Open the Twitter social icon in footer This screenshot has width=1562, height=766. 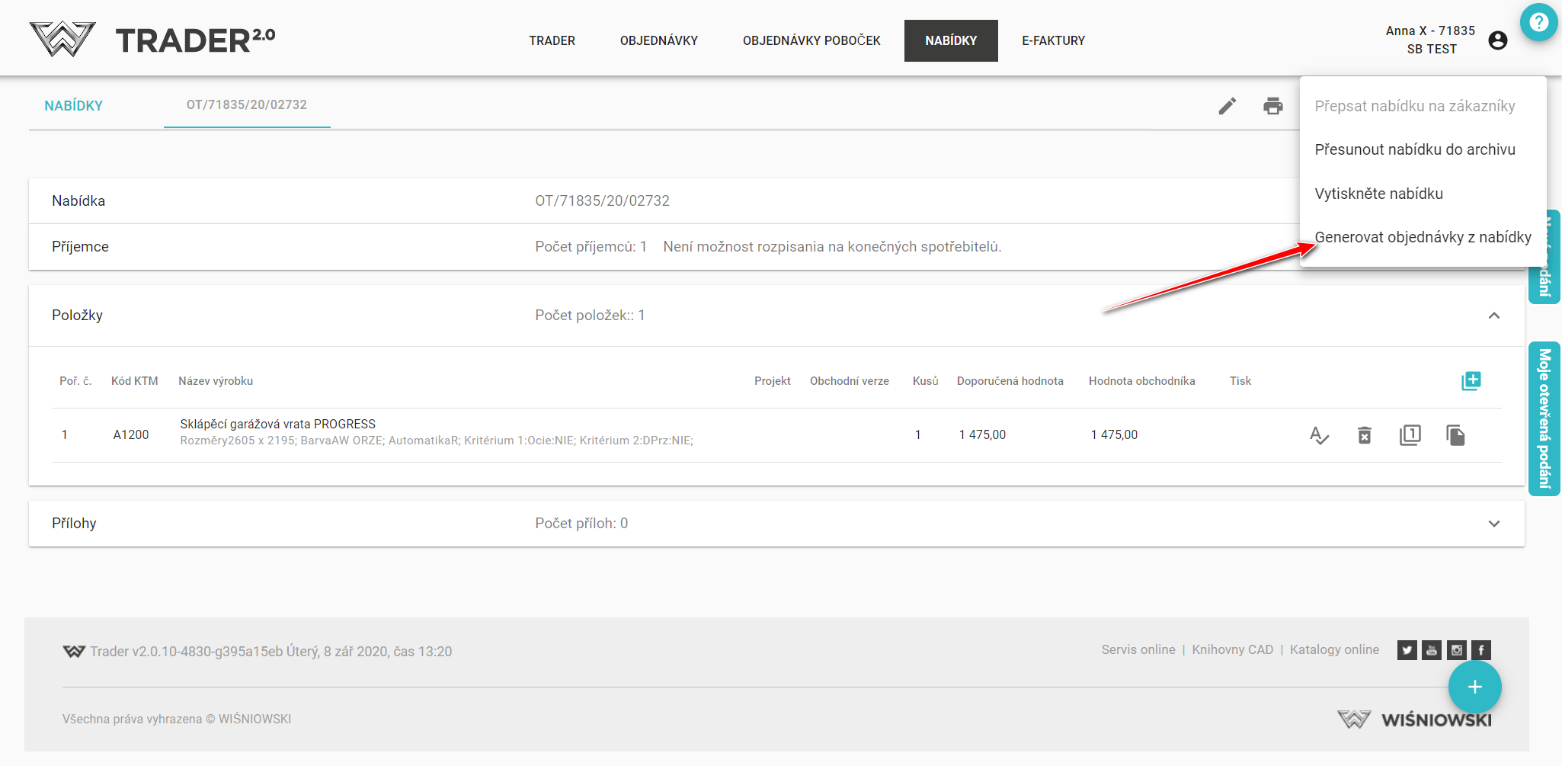point(1407,650)
